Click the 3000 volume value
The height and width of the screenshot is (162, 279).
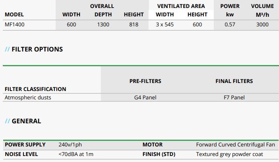click(x=262, y=25)
